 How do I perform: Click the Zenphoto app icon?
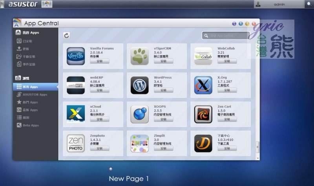[x=76, y=143]
